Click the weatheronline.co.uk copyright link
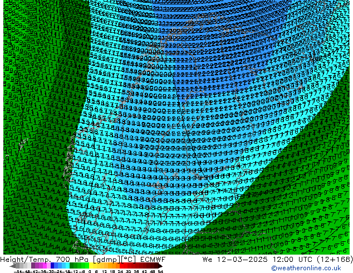Viewport: 353px width, 273px height. [306, 268]
